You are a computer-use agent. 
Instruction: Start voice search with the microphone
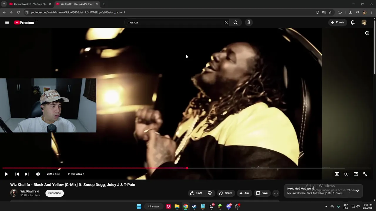249,22
